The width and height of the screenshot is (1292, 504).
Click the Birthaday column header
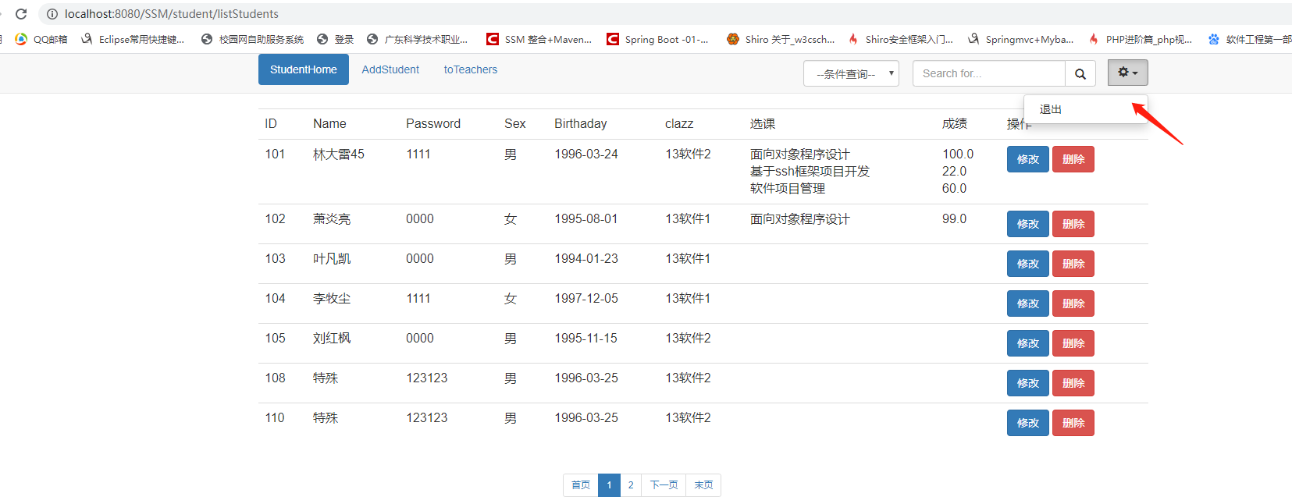[580, 124]
